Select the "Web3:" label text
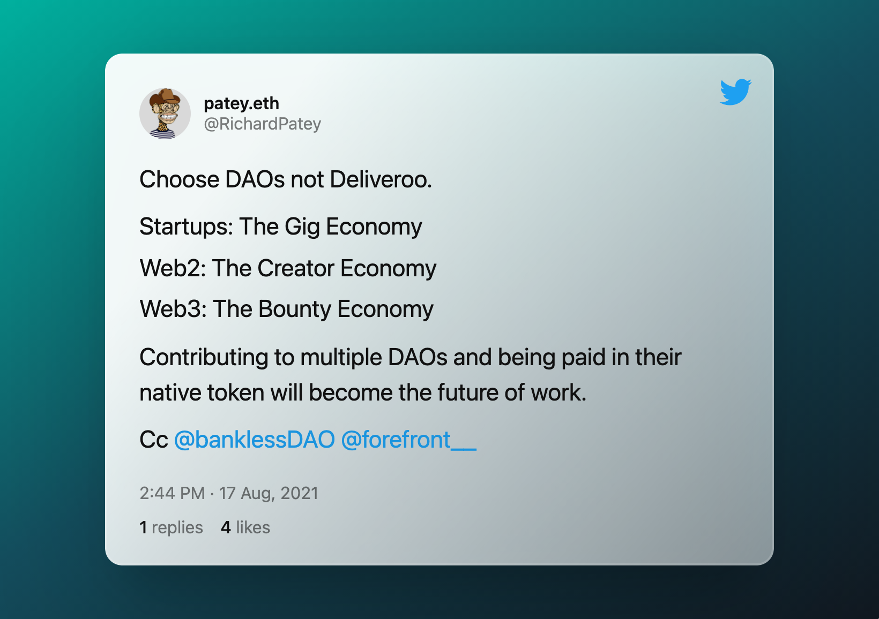Screen dimensions: 879x619 point(173,309)
